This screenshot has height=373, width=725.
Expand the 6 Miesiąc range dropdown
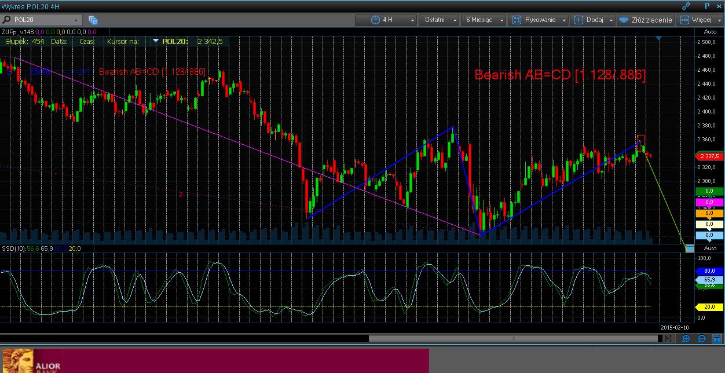[484, 20]
